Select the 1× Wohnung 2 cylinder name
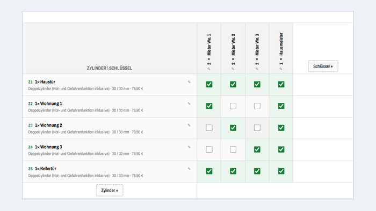This screenshot has width=376, height=211. coord(48,125)
